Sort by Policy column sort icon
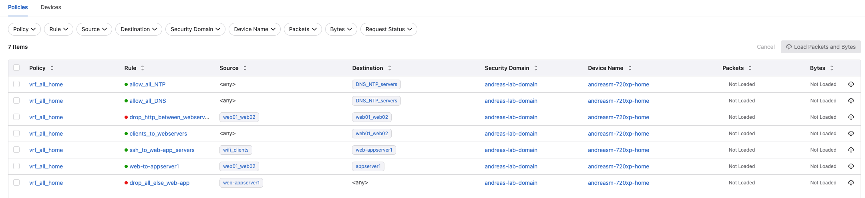 (52, 68)
